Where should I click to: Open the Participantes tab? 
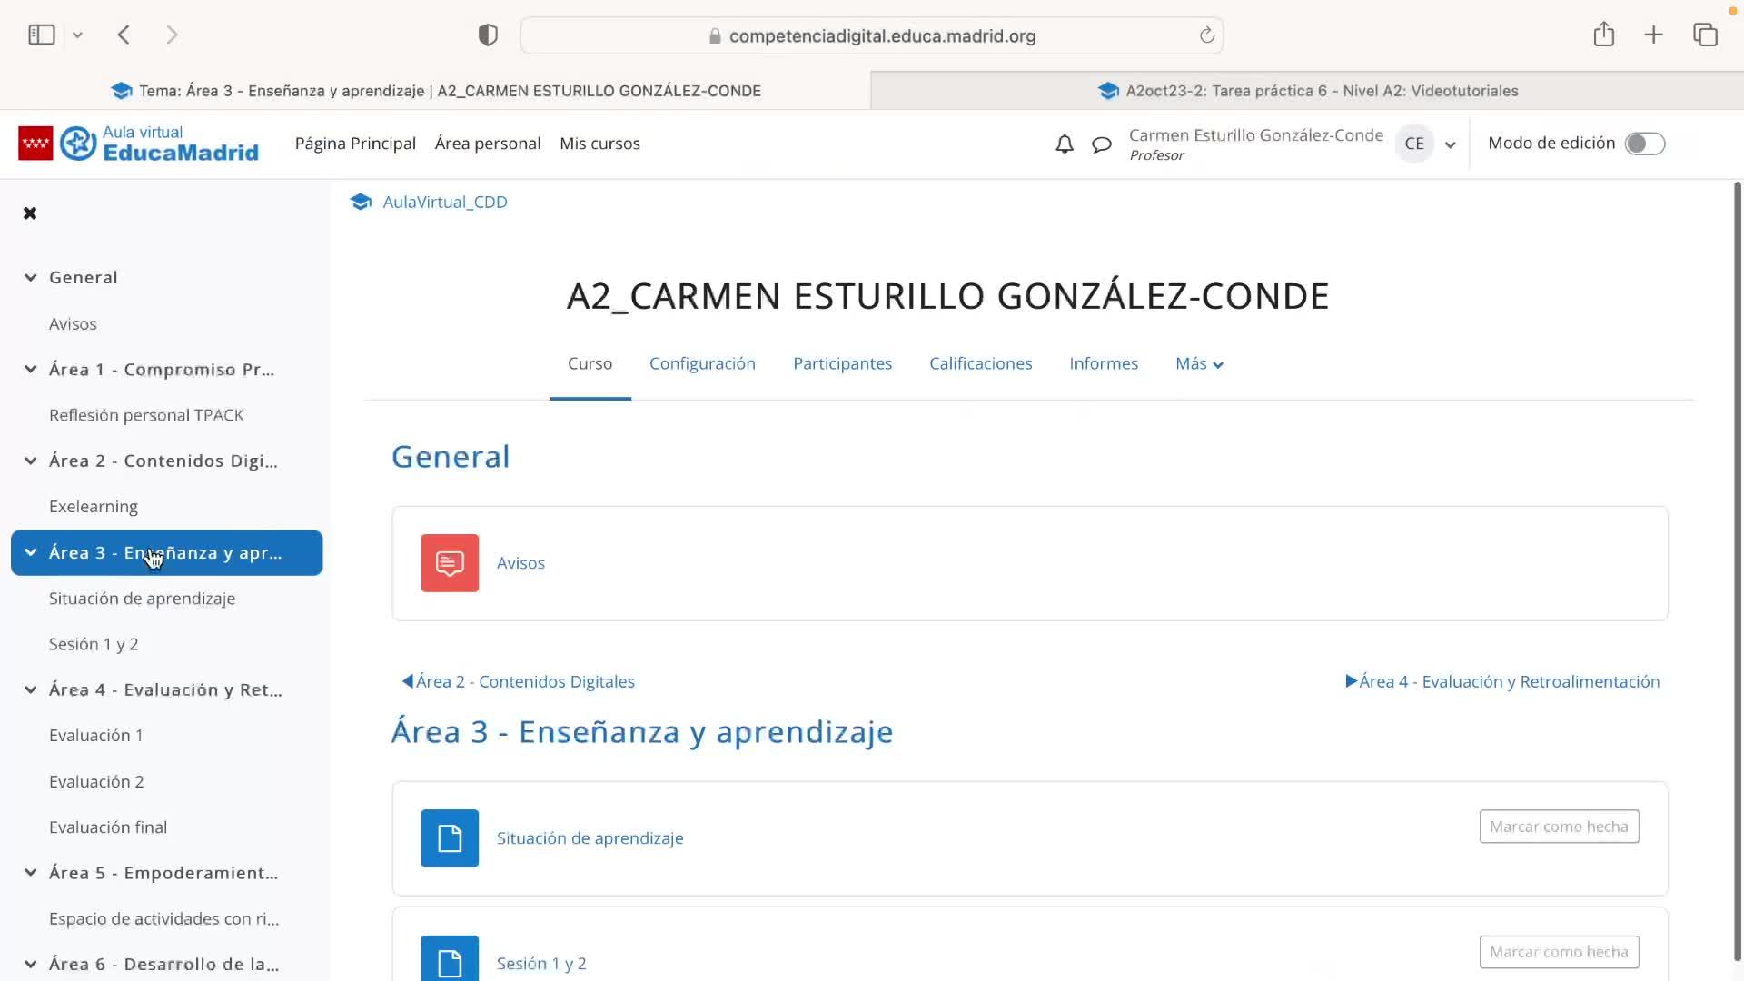tap(842, 363)
